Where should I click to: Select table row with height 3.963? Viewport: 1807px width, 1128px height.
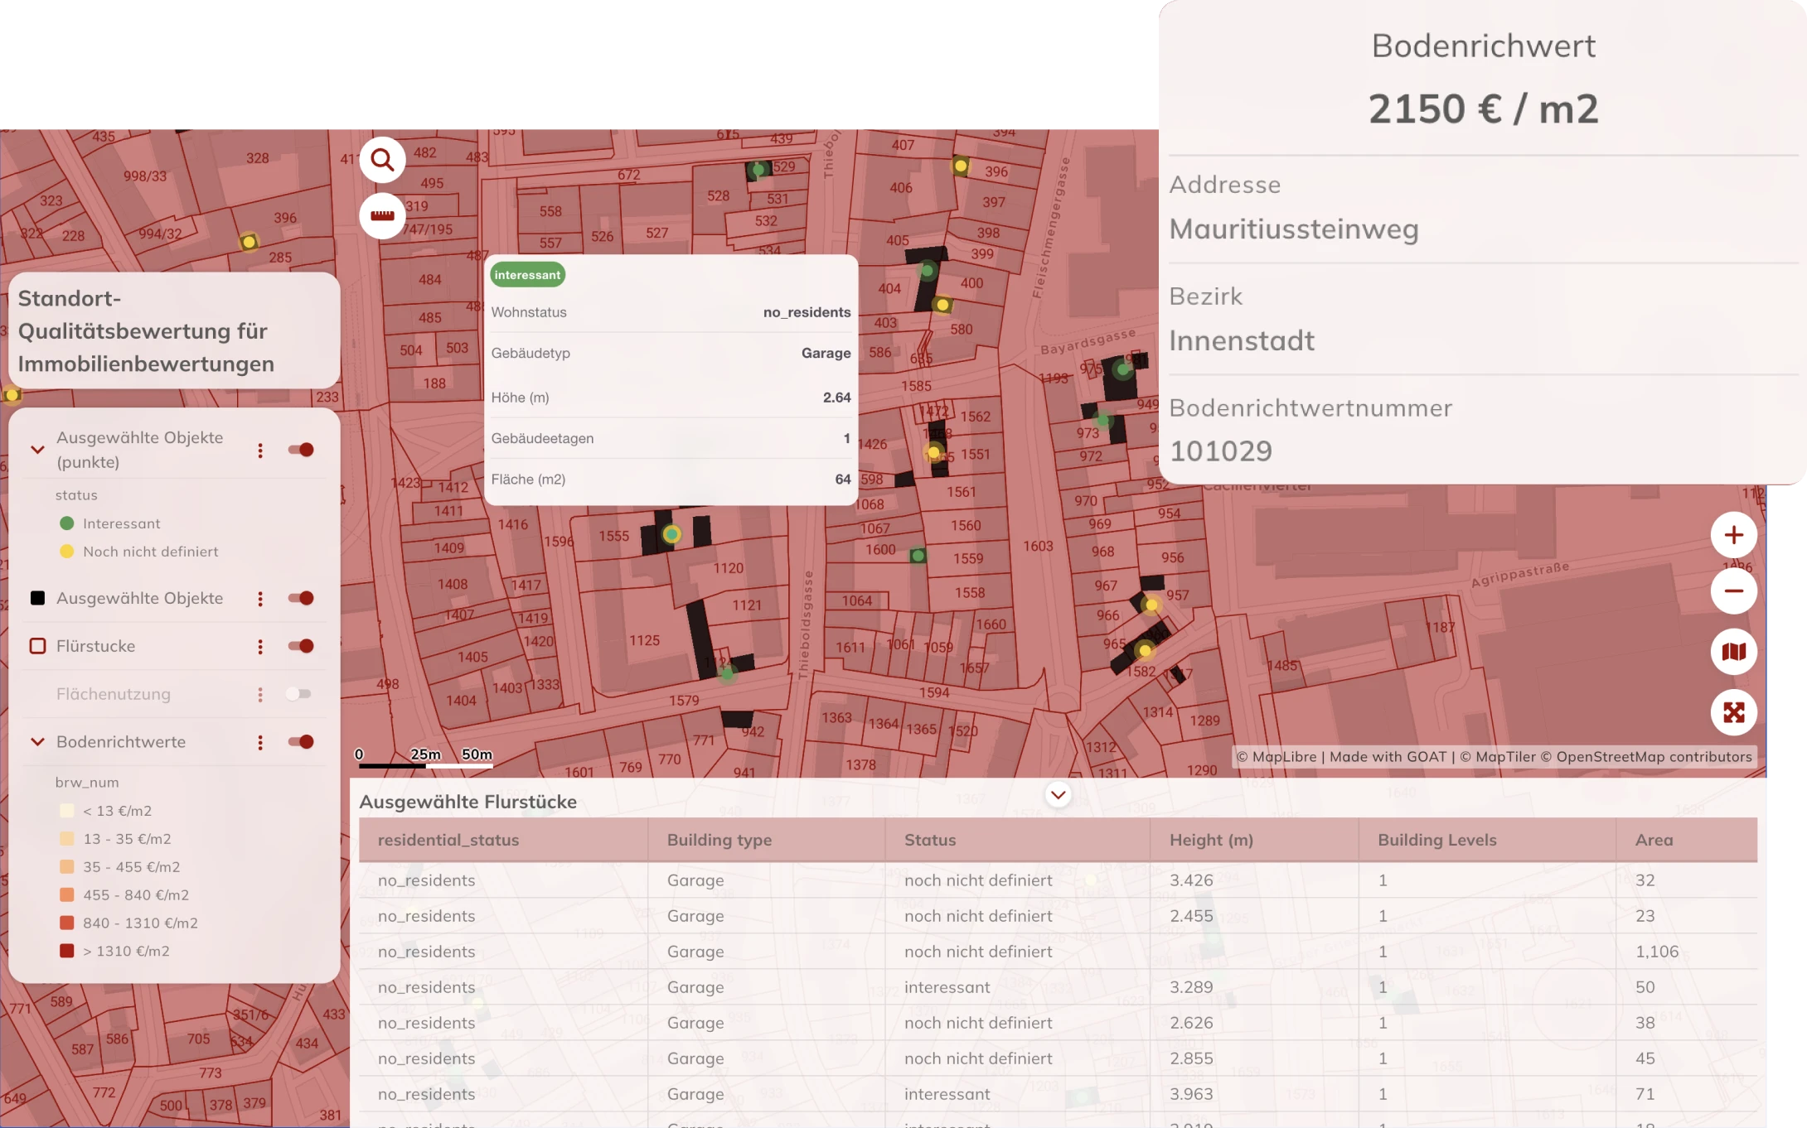pos(1058,1094)
